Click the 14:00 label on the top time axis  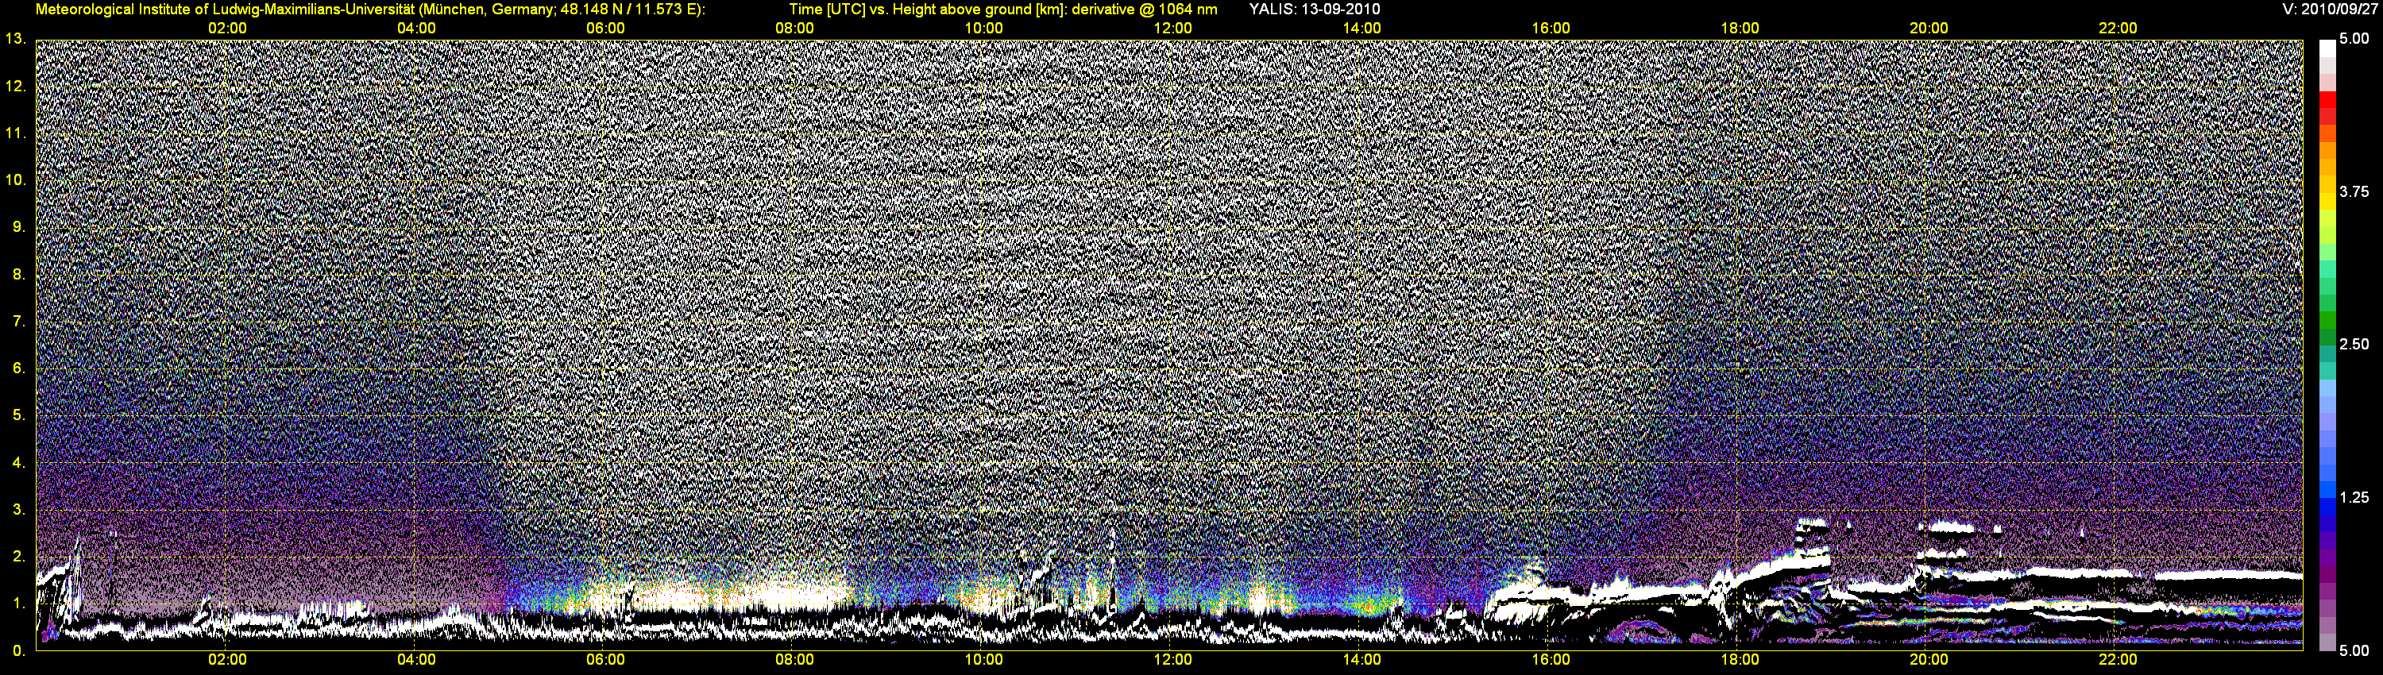point(1361,29)
